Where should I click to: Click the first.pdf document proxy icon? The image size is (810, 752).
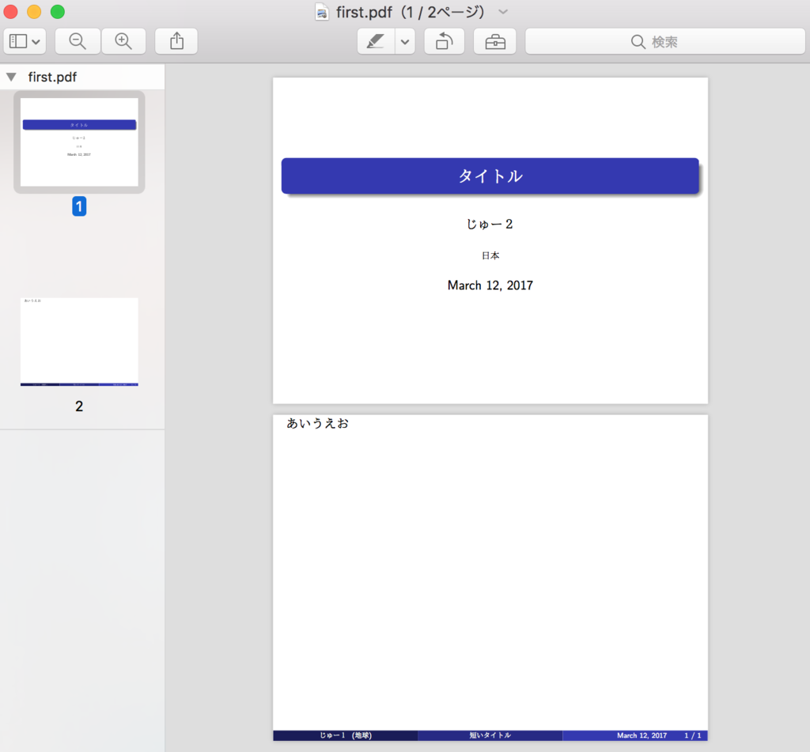(x=322, y=12)
